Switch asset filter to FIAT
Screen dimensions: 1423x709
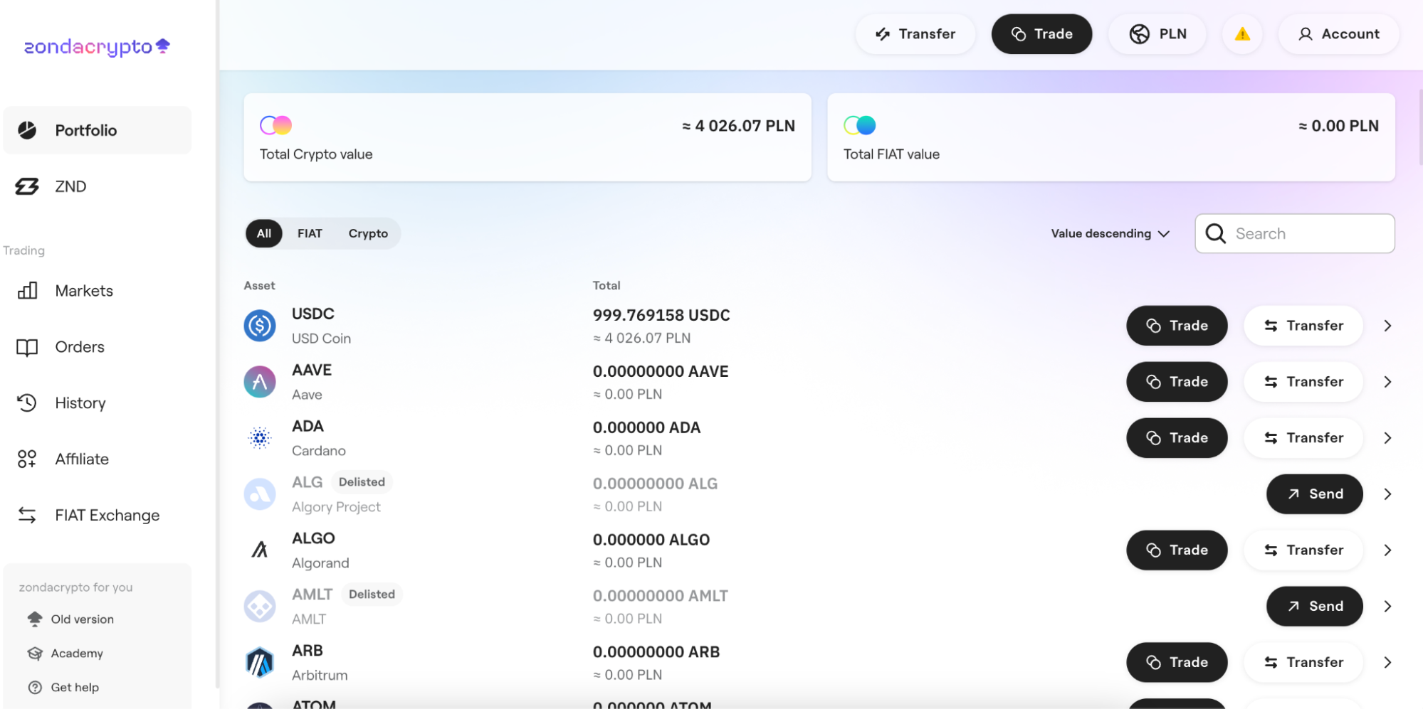(x=310, y=233)
